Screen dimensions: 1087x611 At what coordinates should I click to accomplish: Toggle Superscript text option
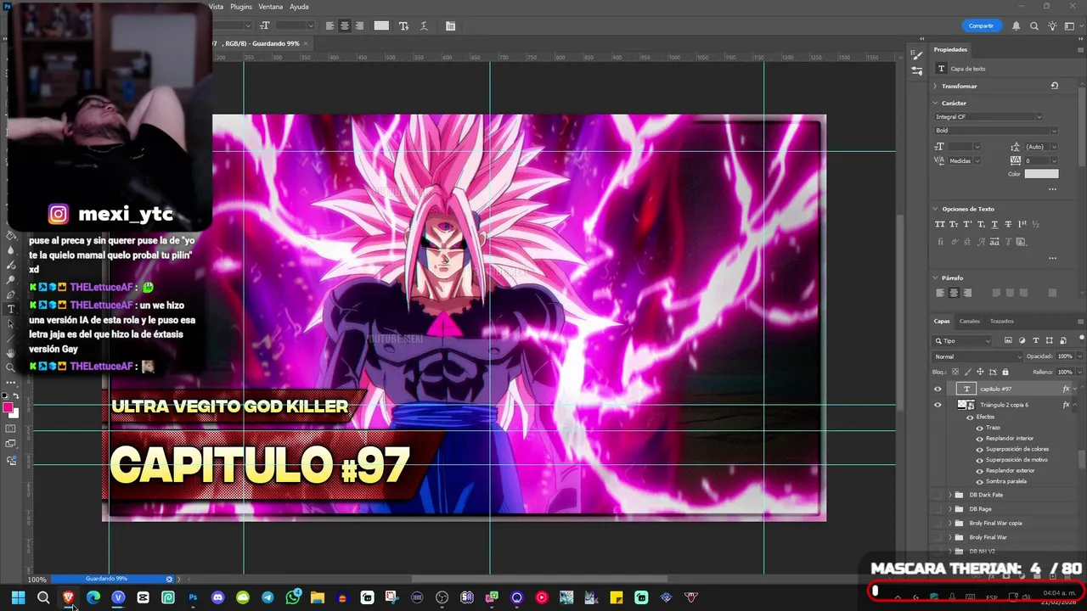pos(967,224)
